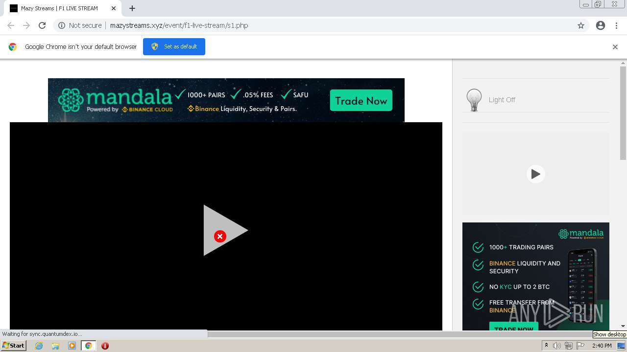627x352 pixels.
Task: Click the sidebar mandala logo
Action: click(x=581, y=234)
